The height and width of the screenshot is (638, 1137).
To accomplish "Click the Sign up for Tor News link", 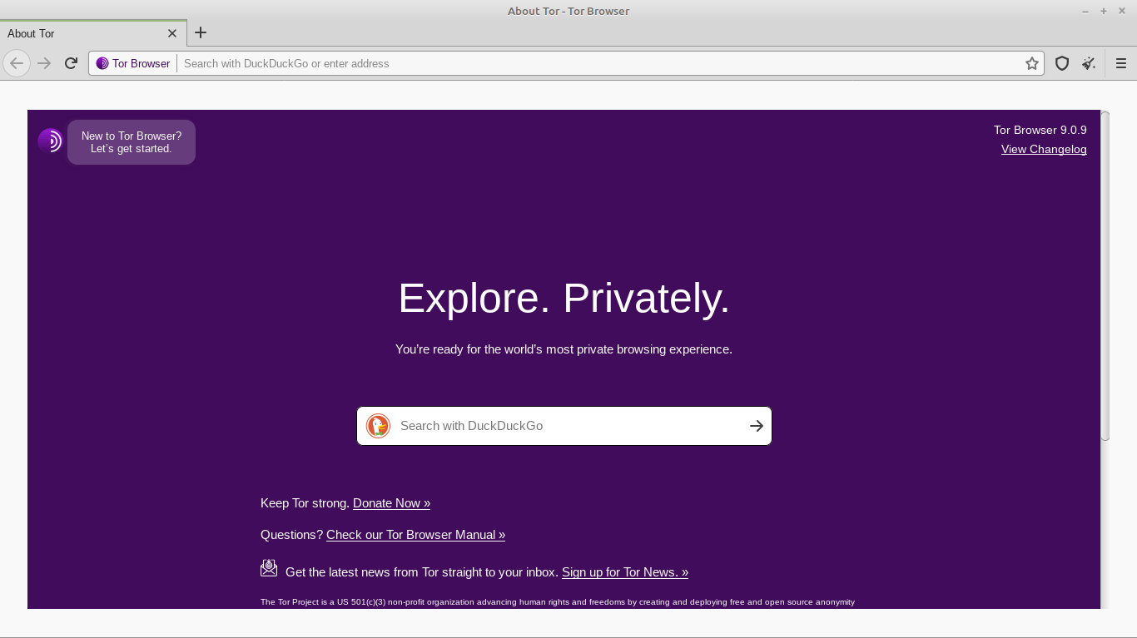I will (625, 572).
